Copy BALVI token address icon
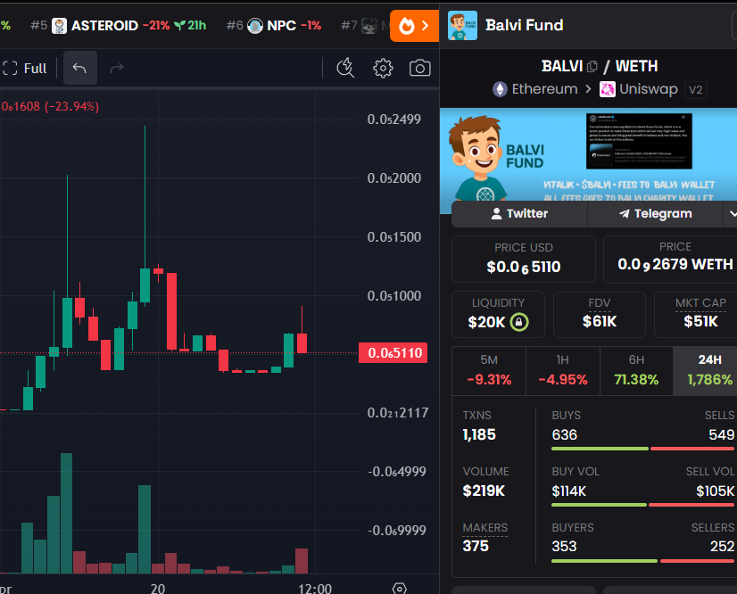Image resolution: width=737 pixels, height=594 pixels. [592, 66]
